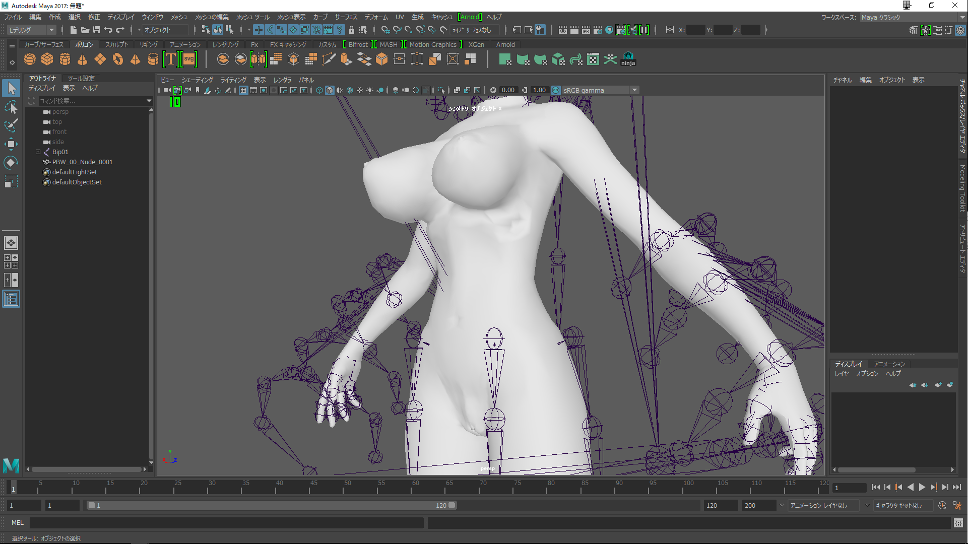This screenshot has height=544, width=968.
Task: Click the Undo arrow icon
Action: tap(108, 30)
